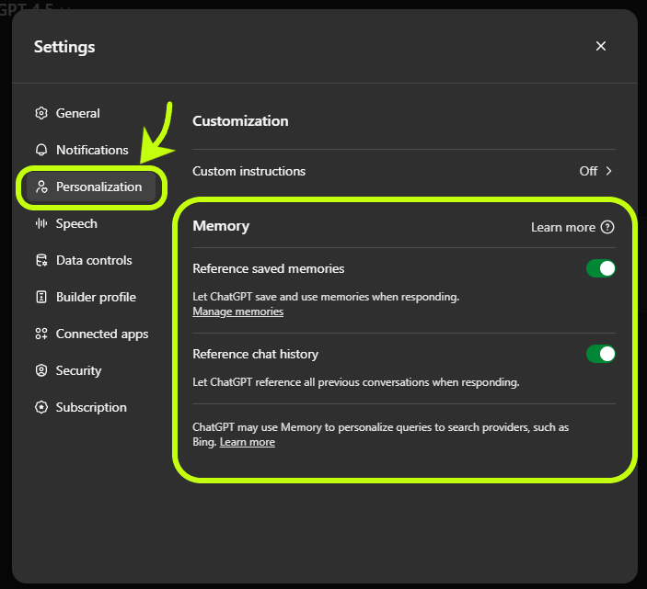Viewport: 647px width, 589px height.
Task: Click the Builder profile badge icon
Action: tap(41, 297)
